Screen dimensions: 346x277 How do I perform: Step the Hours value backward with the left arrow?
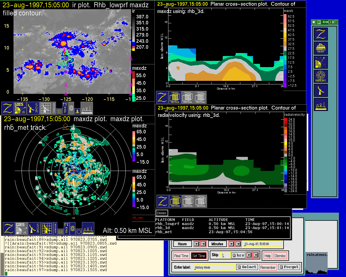click(197, 244)
